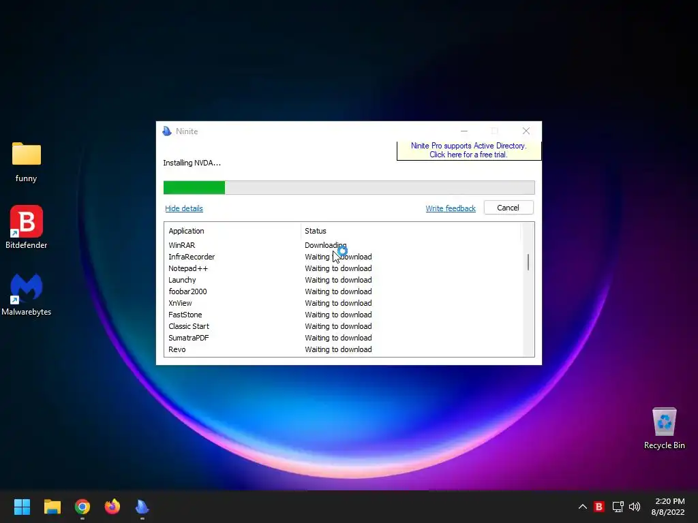Select the XnView row
The image size is (698, 523).
pyautogui.click(x=342, y=303)
